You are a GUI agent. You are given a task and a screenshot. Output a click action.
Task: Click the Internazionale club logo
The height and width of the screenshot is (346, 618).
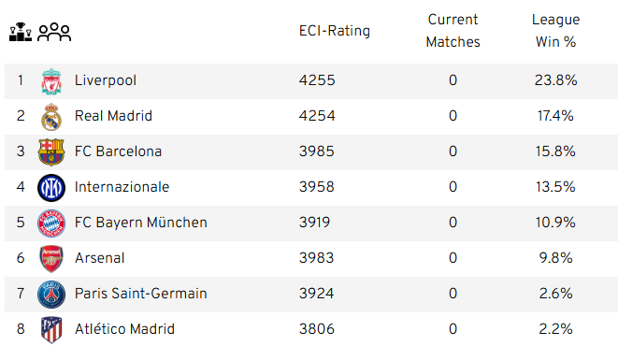point(51,188)
